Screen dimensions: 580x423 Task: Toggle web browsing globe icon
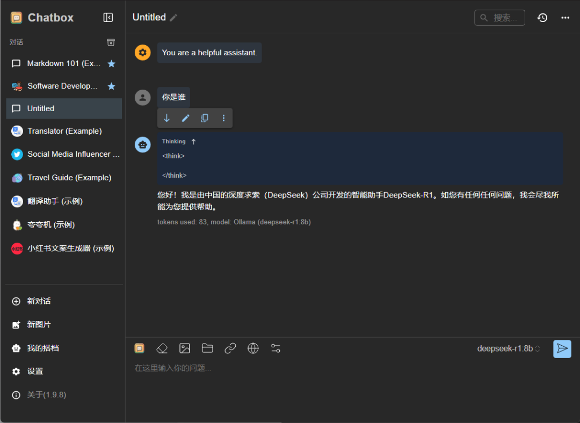pos(253,348)
